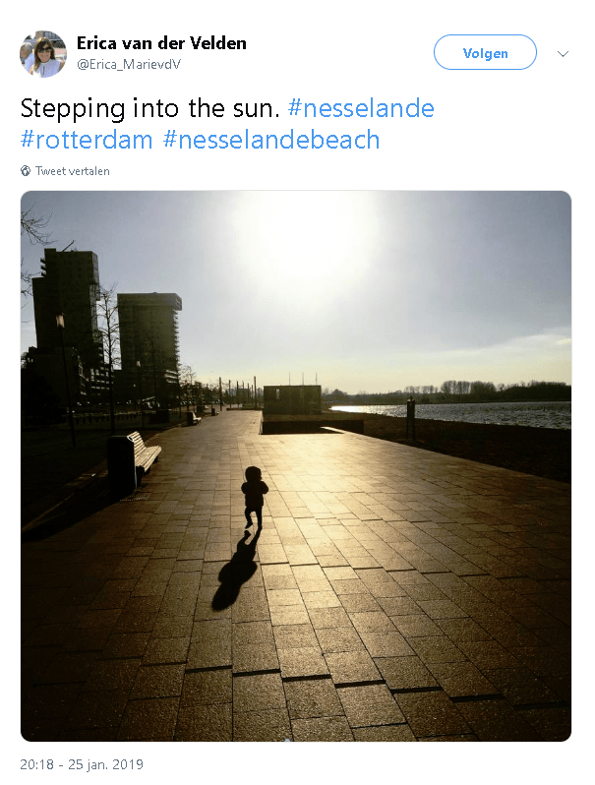Click the row of trees across the lake
The width and height of the screenshot is (595, 785).
(488, 391)
